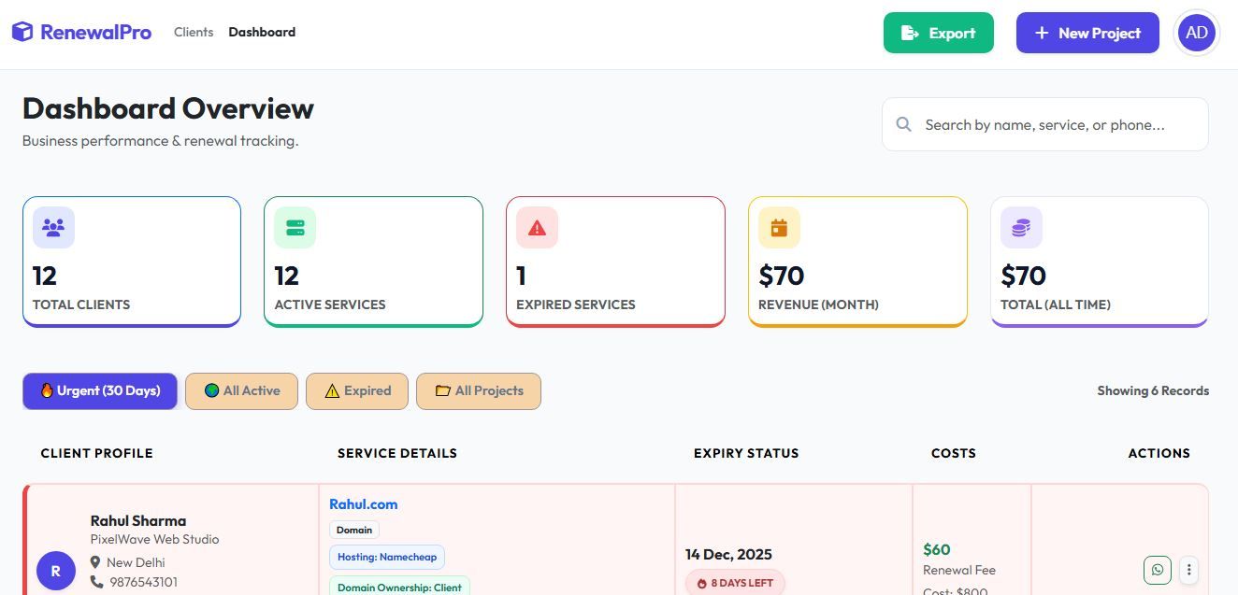Image resolution: width=1238 pixels, height=595 pixels.
Task: Open the Dashboard nav item
Action: tap(262, 32)
